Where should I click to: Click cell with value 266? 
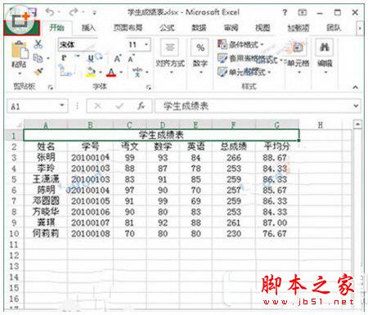pyautogui.click(x=234, y=157)
